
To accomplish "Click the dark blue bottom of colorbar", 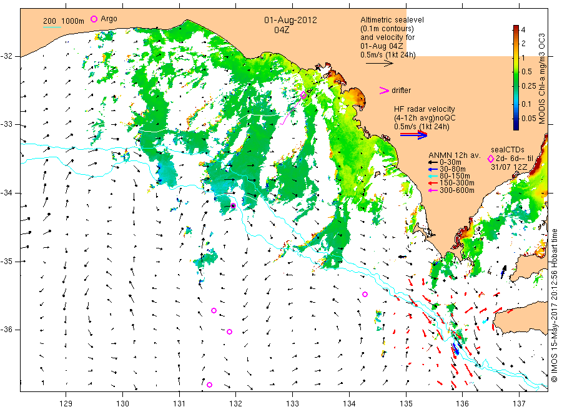I will (x=516, y=126).
